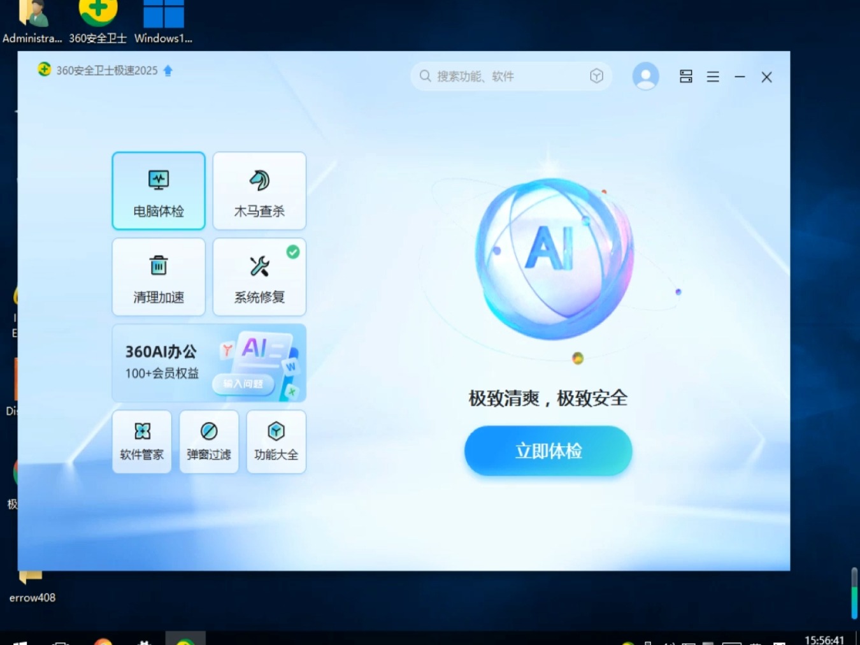Open the 系统修复 system repair tile

(259, 277)
